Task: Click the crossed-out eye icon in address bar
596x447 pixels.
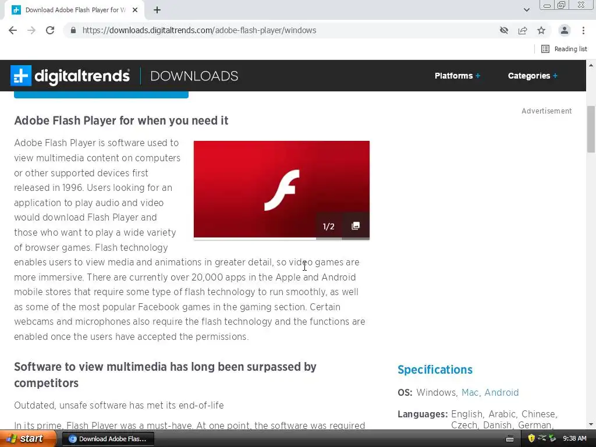Action: 504,30
